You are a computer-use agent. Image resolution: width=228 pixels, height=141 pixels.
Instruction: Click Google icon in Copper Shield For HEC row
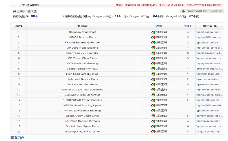(x=153, y=69)
